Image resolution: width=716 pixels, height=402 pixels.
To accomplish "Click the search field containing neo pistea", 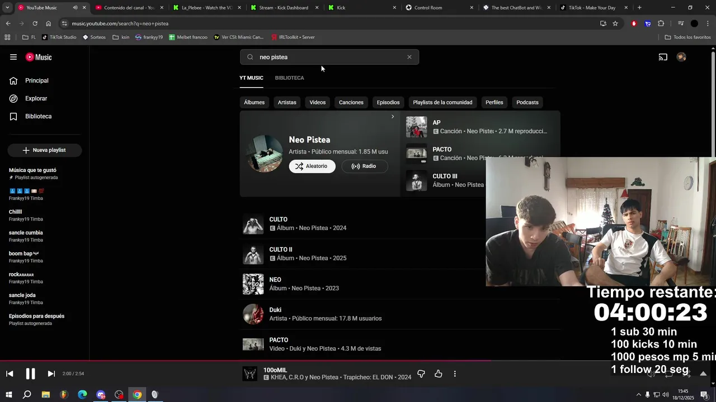I will [x=329, y=57].
